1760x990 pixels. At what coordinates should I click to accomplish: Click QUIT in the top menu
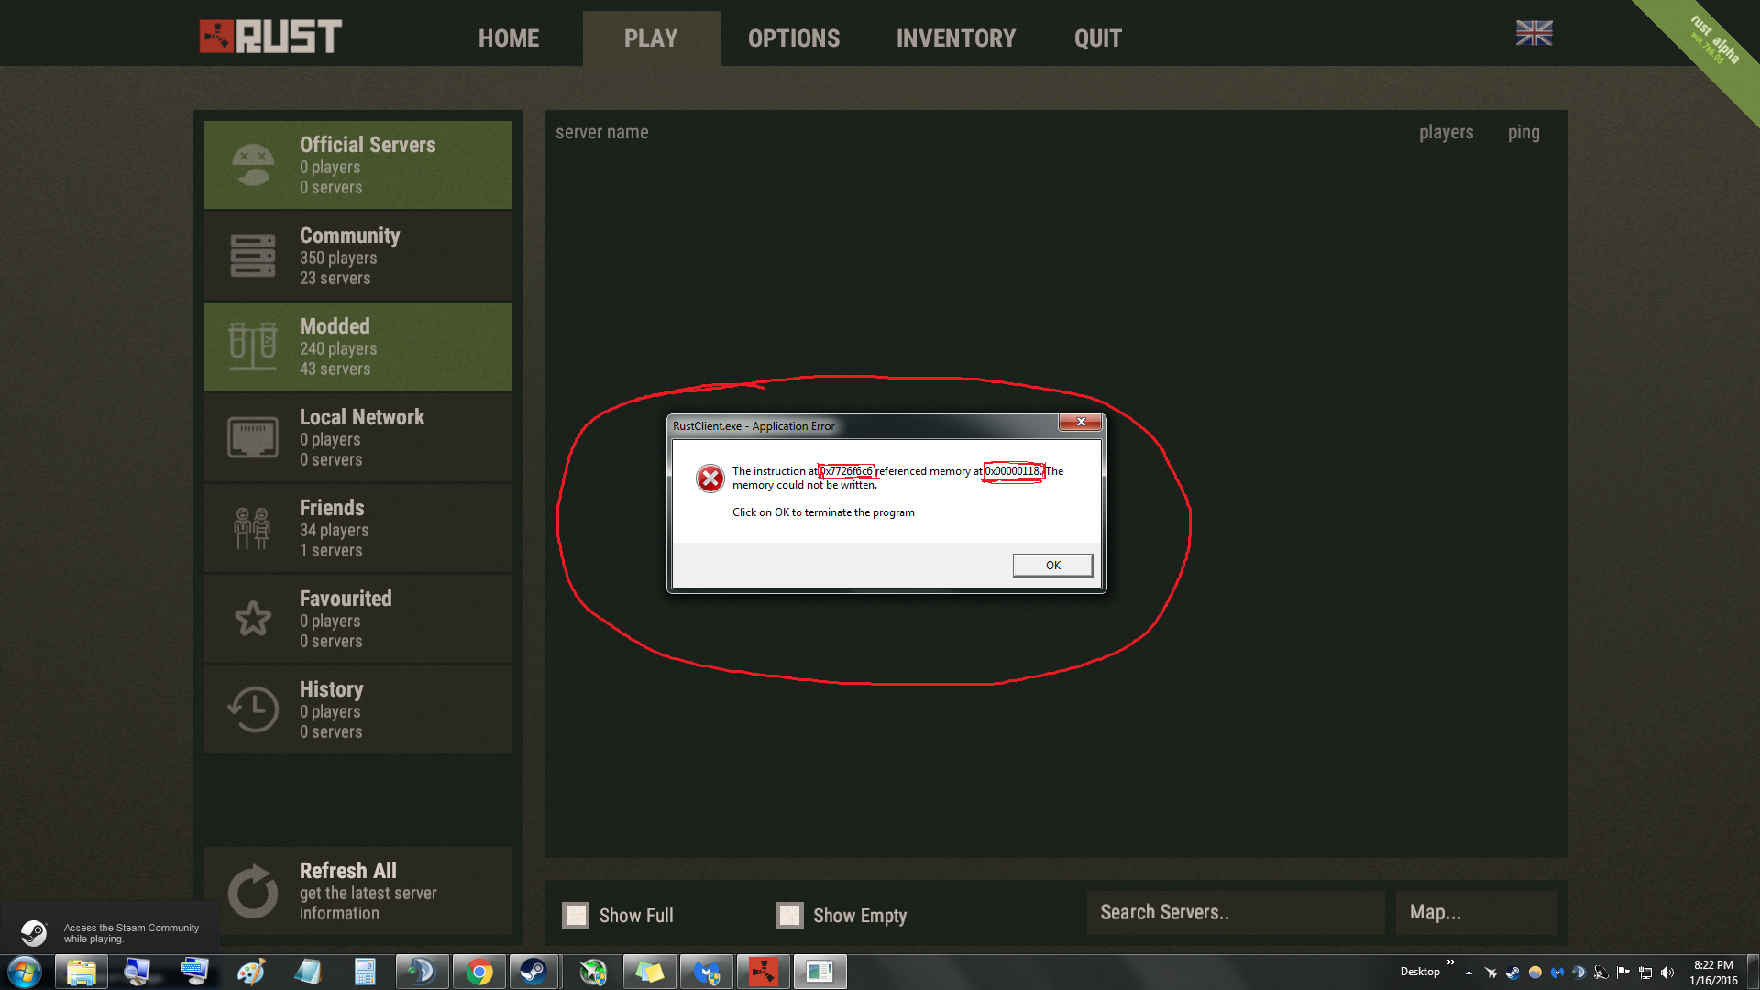coord(1097,38)
